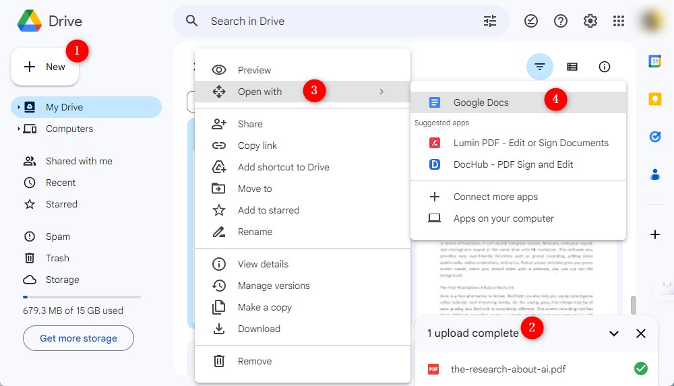
Task: Select View details menu entry
Action: point(303,264)
